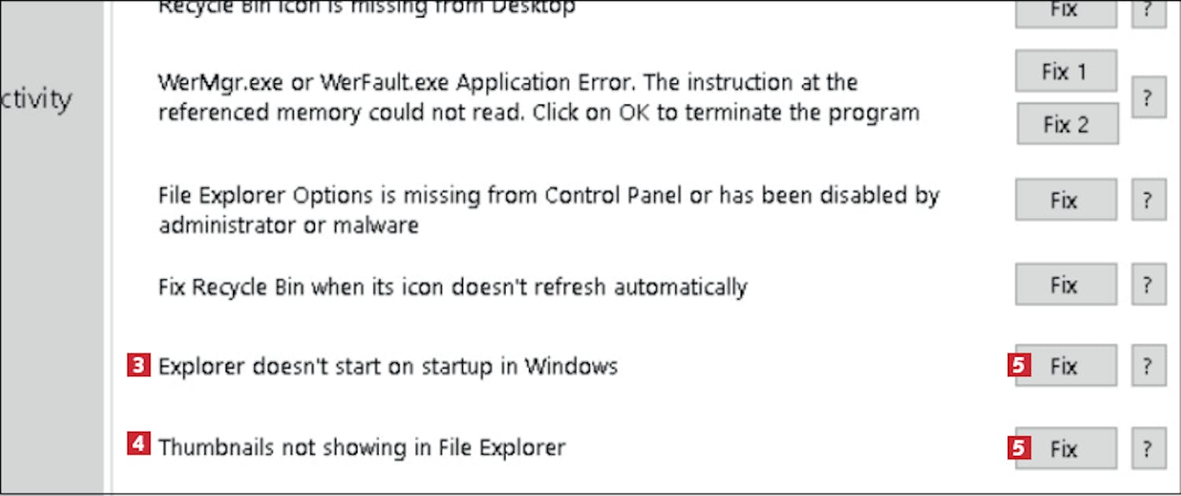The width and height of the screenshot is (1181, 496).
Task: Click Fix for Recycle Bin icon missing from Desktop
Action: [x=1065, y=12]
